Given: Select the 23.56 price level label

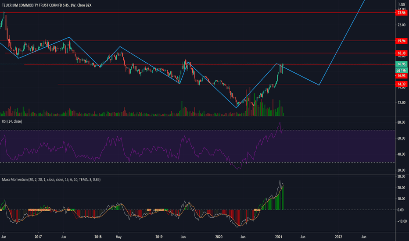Looking at the screenshot, I should [x=401, y=13].
